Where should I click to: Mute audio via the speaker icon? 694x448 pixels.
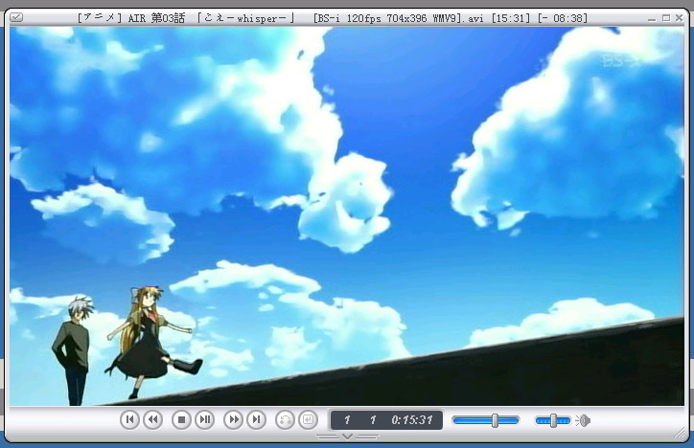(x=584, y=420)
